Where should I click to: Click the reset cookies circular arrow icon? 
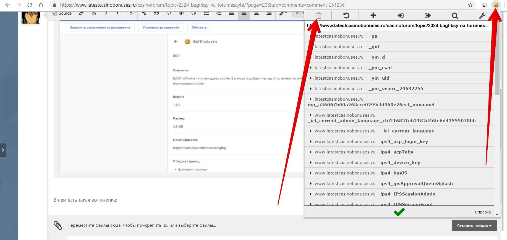(346, 15)
